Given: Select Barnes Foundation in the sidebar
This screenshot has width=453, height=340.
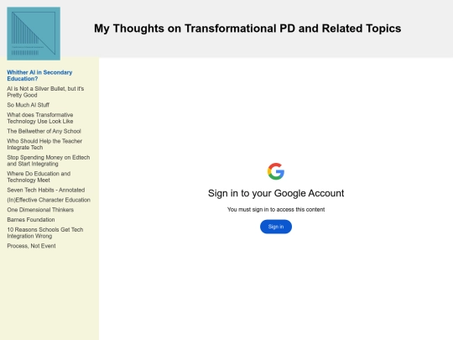Looking at the screenshot, I should coord(31,220).
